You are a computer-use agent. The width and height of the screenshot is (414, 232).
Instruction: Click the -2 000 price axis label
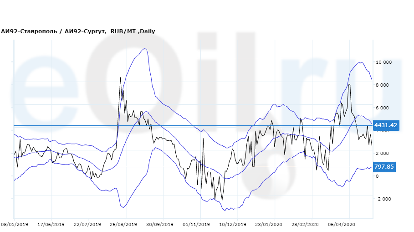coord(383,199)
